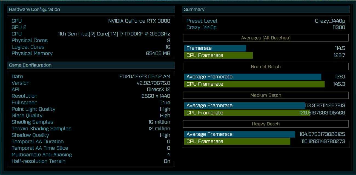The height and width of the screenshot is (175, 356).
Task: Click the CPU entry for i7-11700KF
Action: tap(17, 34)
